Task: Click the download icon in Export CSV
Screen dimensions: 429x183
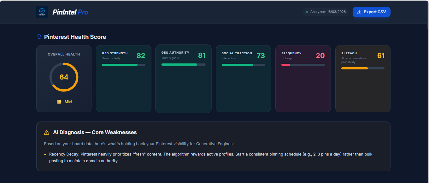Action: (359, 12)
